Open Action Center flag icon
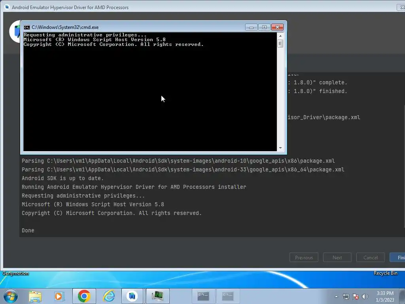The image size is (405, 304). [x=356, y=296]
